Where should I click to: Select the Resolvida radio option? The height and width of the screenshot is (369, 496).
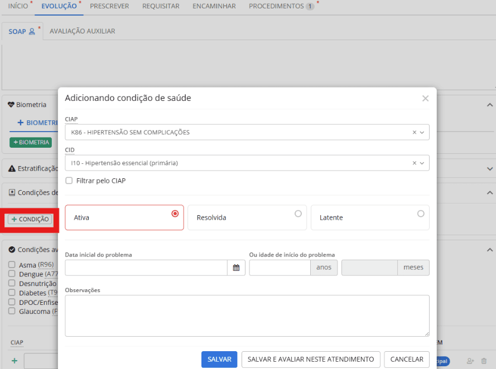coord(298,213)
